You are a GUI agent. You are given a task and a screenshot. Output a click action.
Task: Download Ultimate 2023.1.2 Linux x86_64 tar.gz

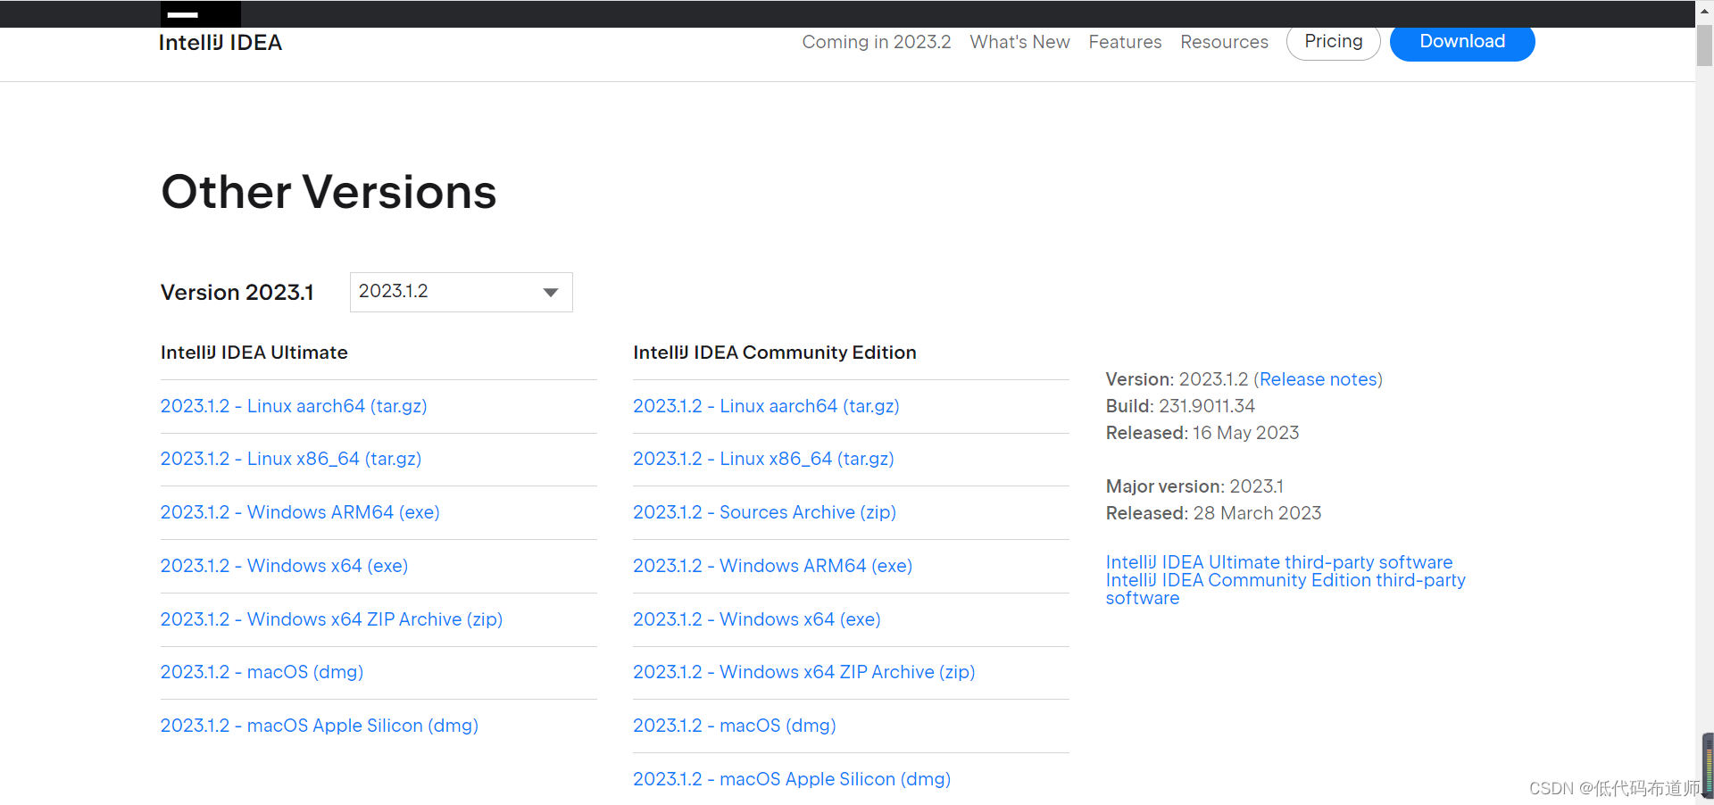tap(291, 459)
